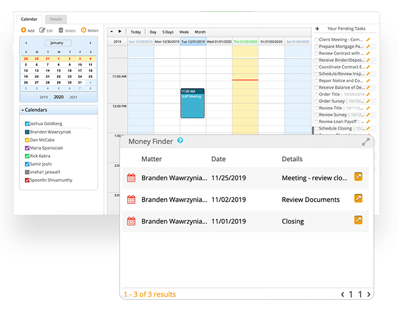The image size is (398, 317).
Task: Expand the Money Finder panel
Action: click(x=366, y=142)
